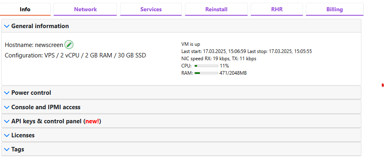Expand the Licenses section chevron

point(7,135)
